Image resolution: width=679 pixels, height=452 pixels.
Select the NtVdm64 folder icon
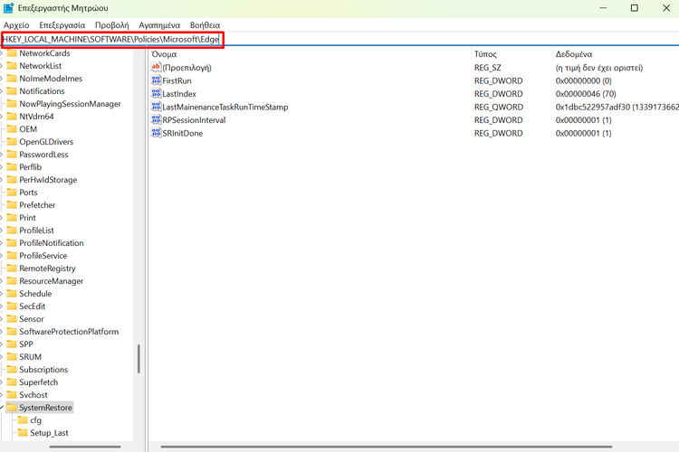(12, 117)
